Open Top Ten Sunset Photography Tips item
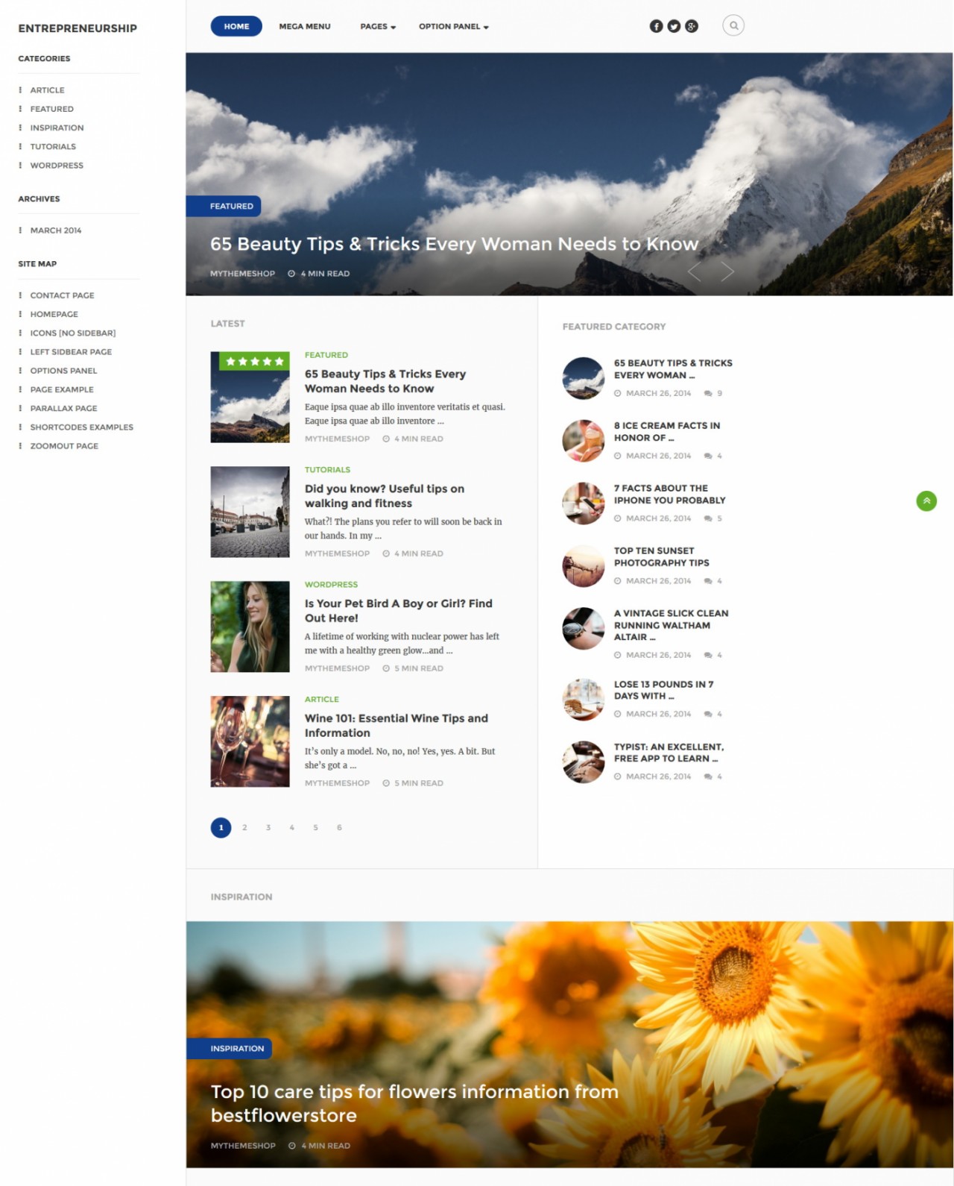Viewport: 954px width, 1186px height. (x=662, y=557)
